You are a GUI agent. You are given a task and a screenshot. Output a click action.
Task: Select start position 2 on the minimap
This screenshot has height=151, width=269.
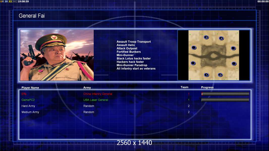point(220,75)
